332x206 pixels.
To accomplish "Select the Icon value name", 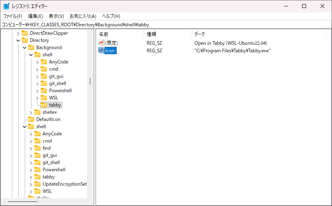I will 110,50.
